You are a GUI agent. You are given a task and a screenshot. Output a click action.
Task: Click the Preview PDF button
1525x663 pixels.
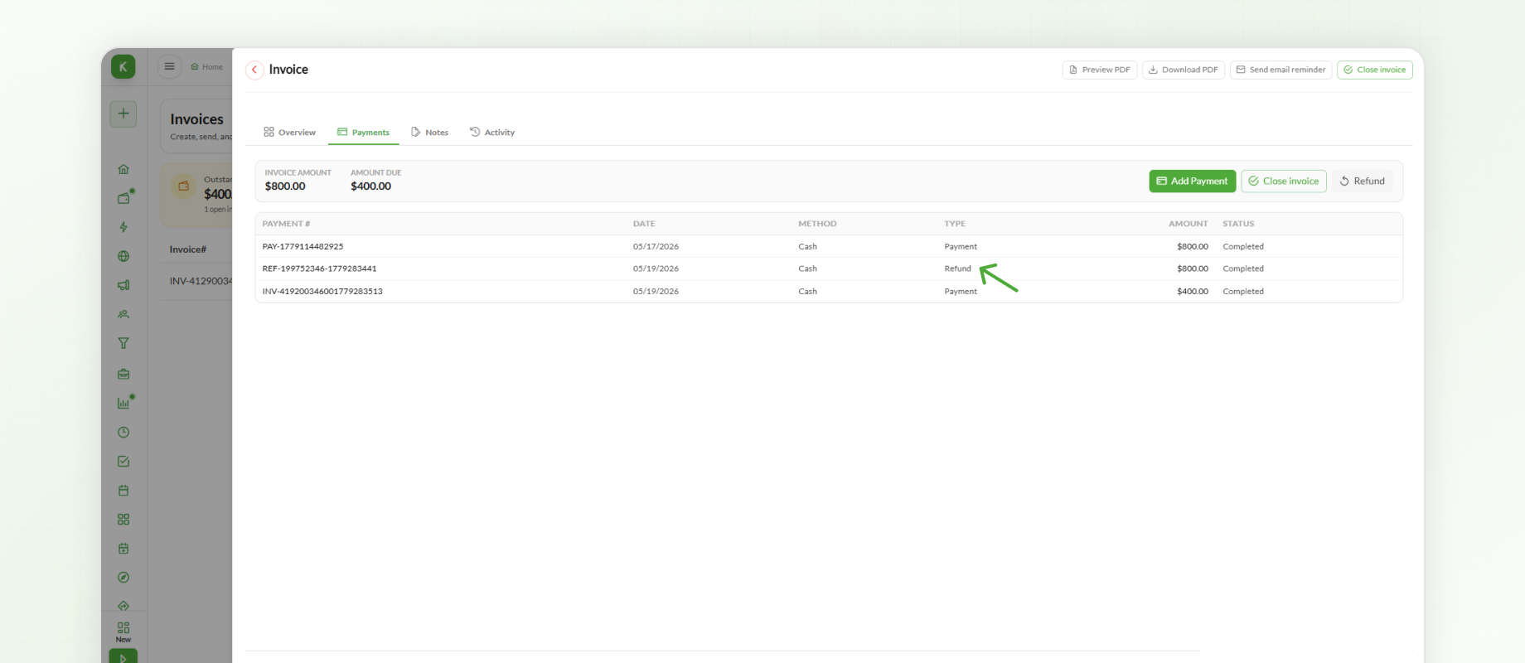1100,70
